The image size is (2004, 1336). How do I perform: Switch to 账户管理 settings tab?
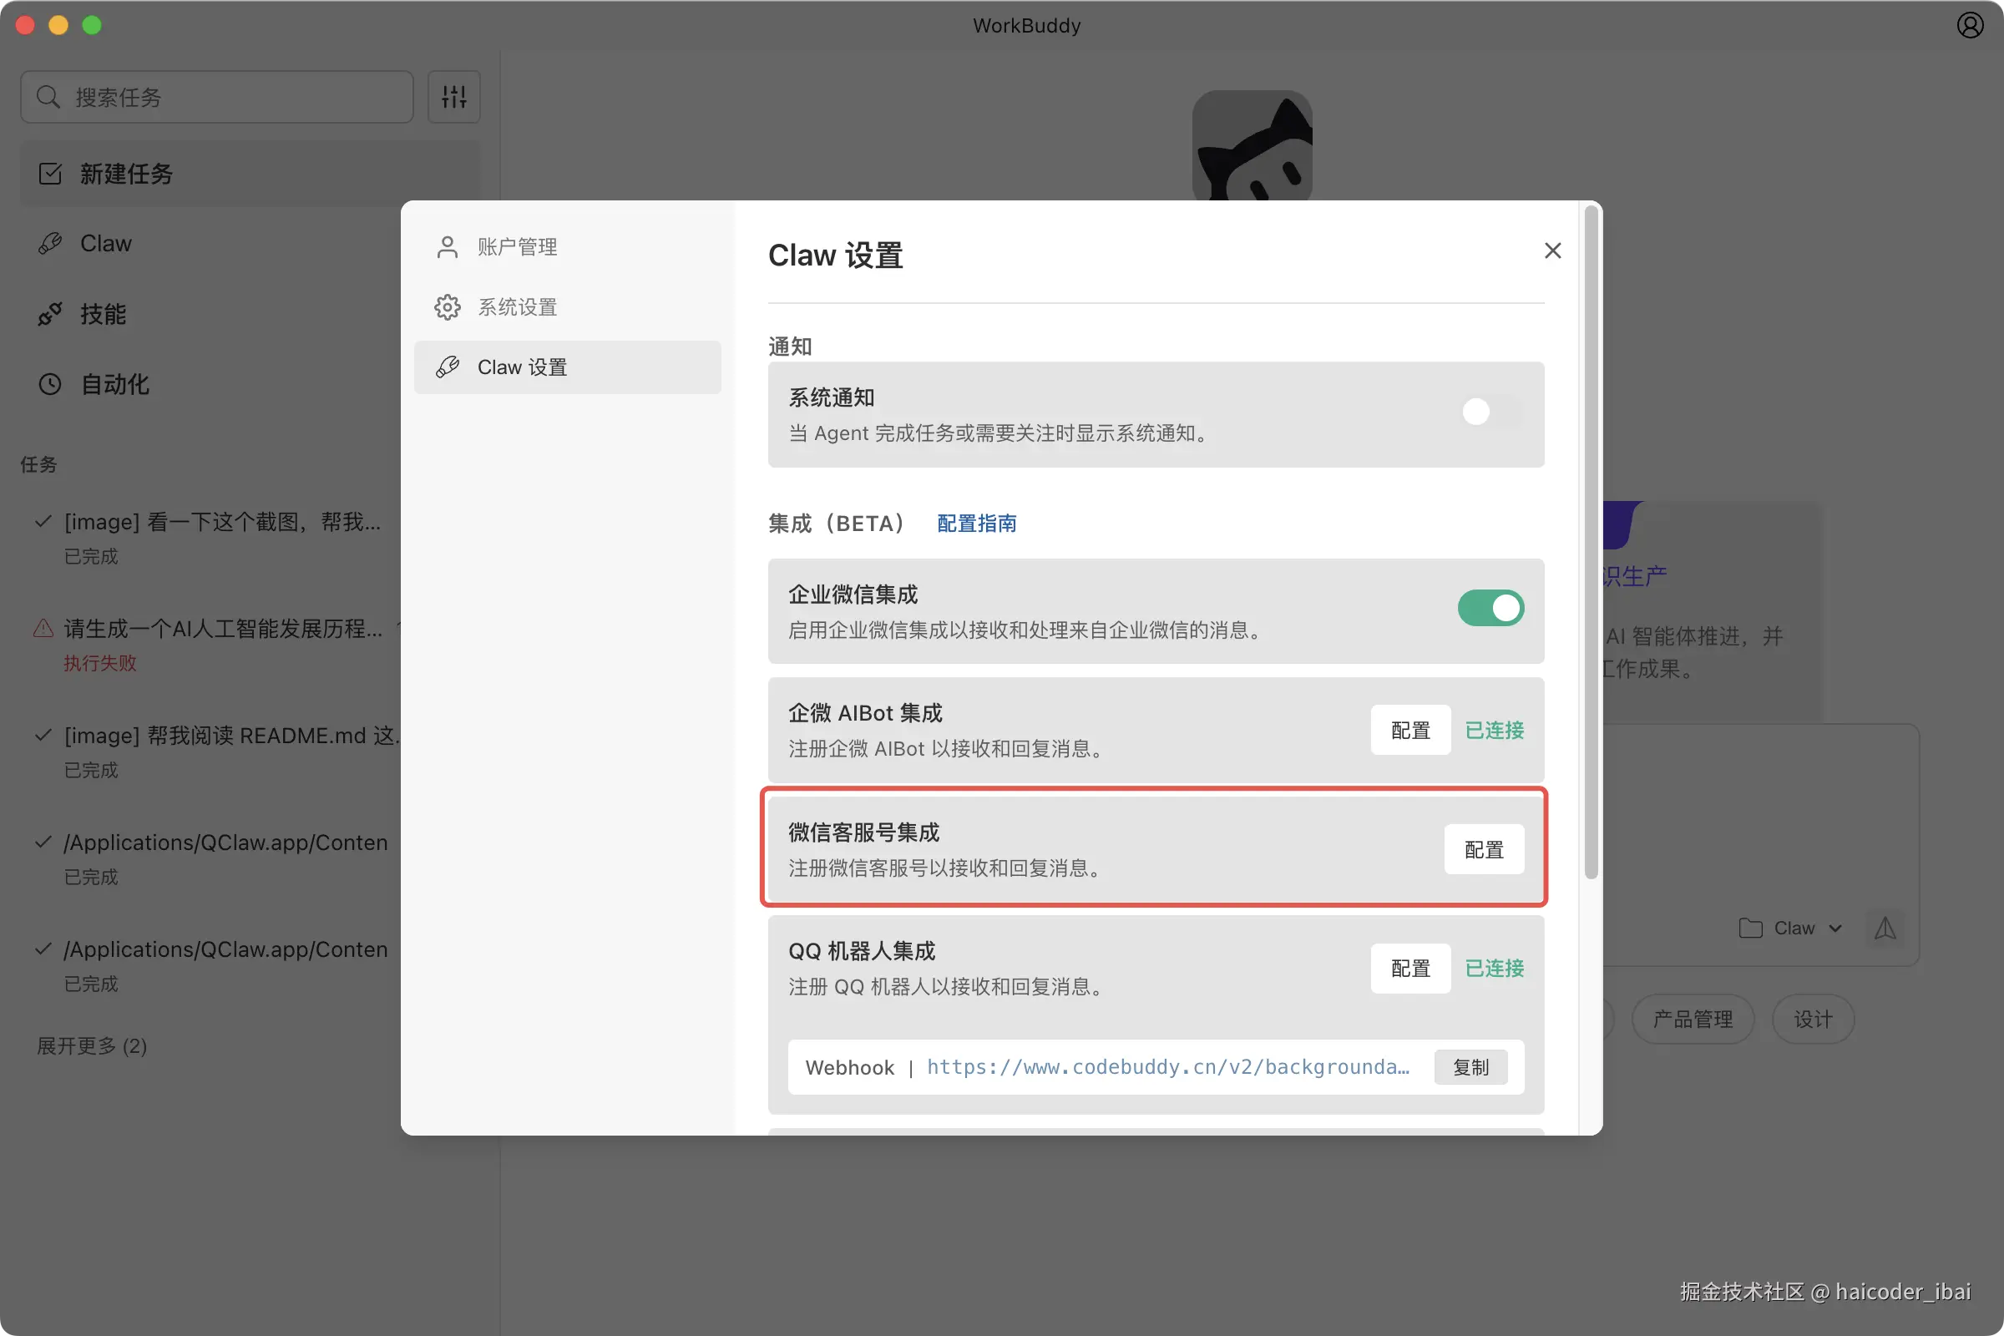coord(516,247)
